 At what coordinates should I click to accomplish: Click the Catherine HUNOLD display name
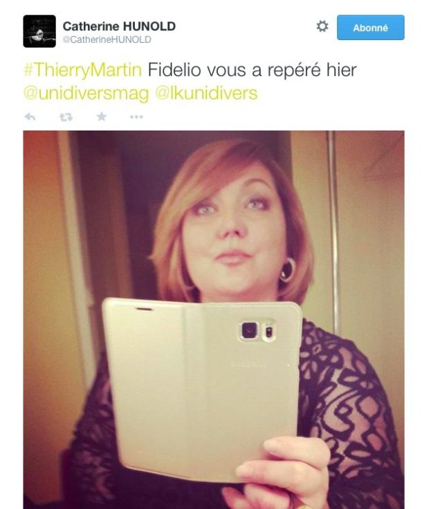tap(119, 26)
